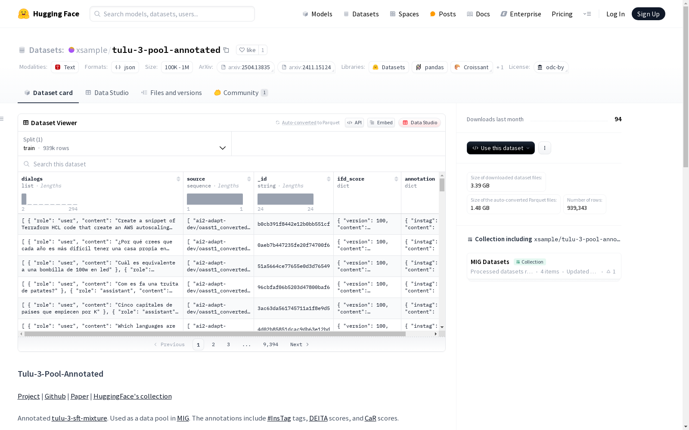Screen dimensions: 689x430
Task: Open the tulu-3-sft-mixture link
Action: (79, 418)
